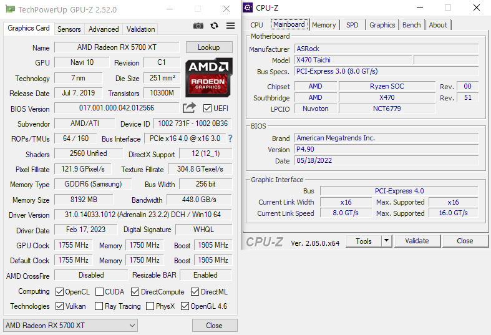Click the BIOS Brand American Megatrends value
The height and width of the screenshot is (335, 491).
tap(386, 138)
